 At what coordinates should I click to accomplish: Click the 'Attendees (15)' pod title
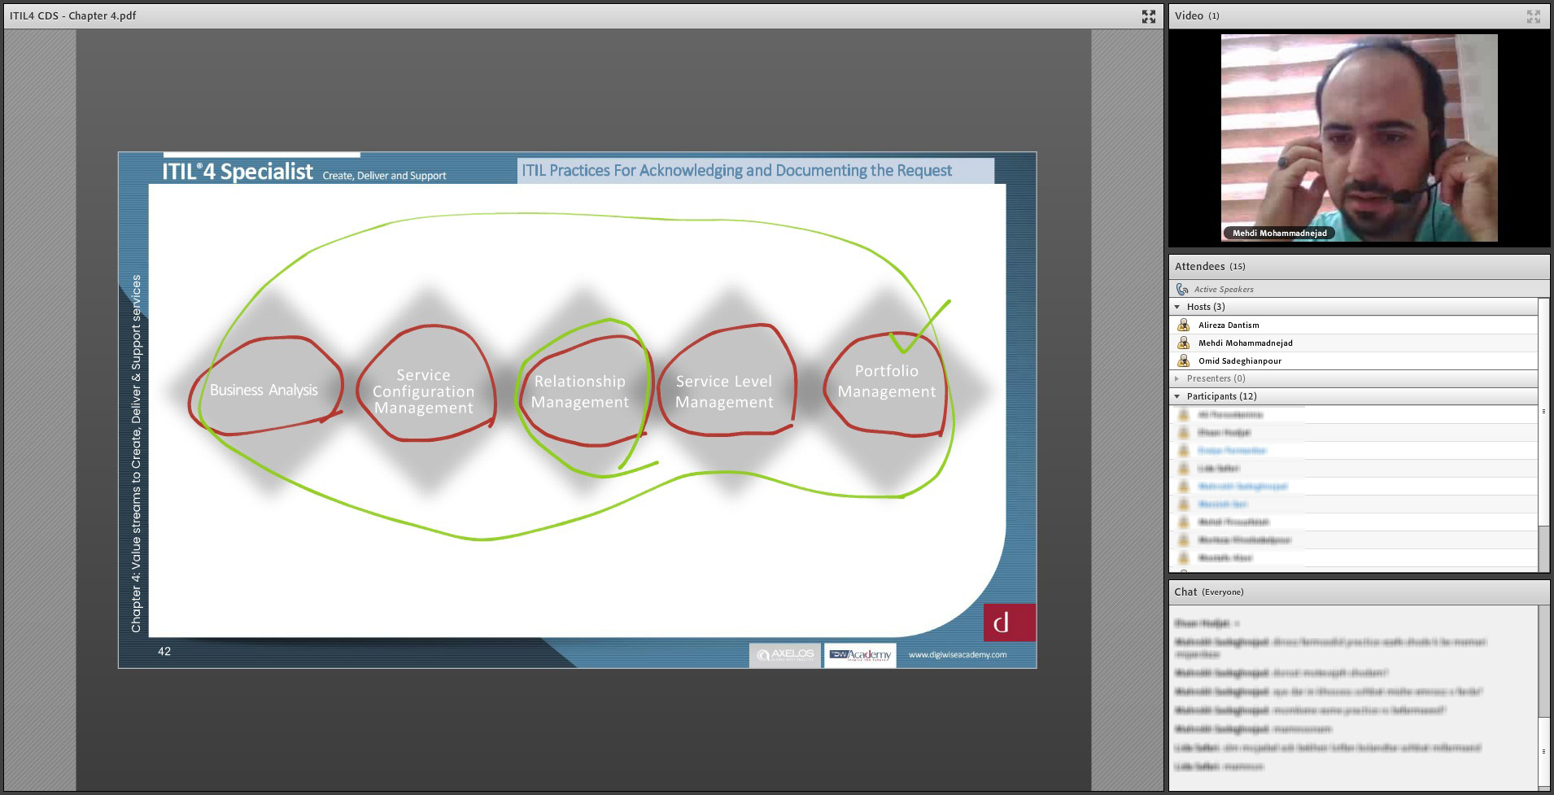pyautogui.click(x=1210, y=266)
